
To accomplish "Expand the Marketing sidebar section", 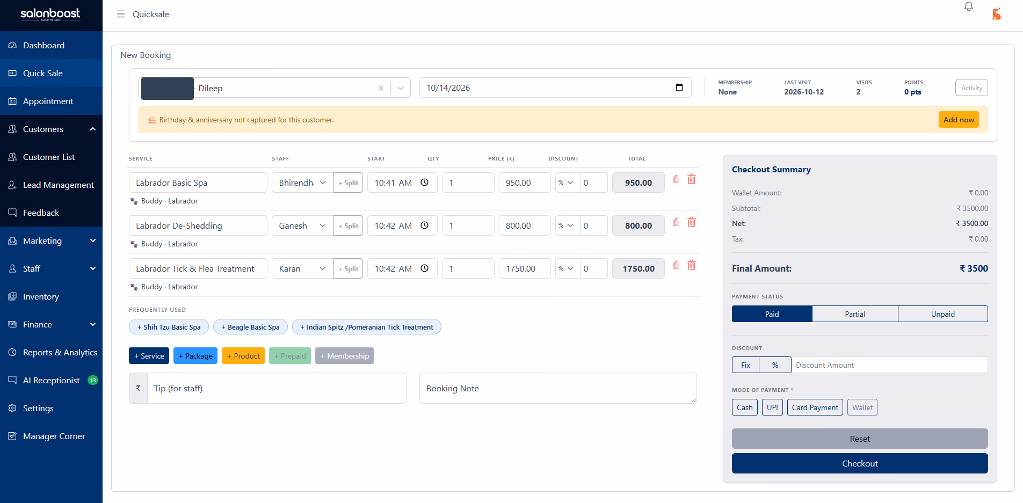I will (x=93, y=240).
